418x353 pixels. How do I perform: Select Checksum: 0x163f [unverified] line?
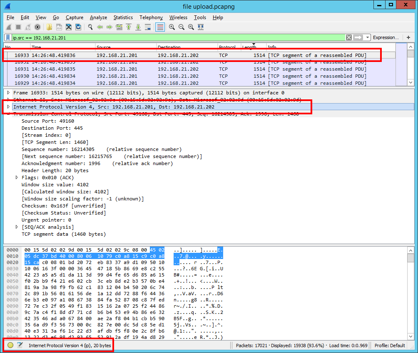[x=64, y=206]
